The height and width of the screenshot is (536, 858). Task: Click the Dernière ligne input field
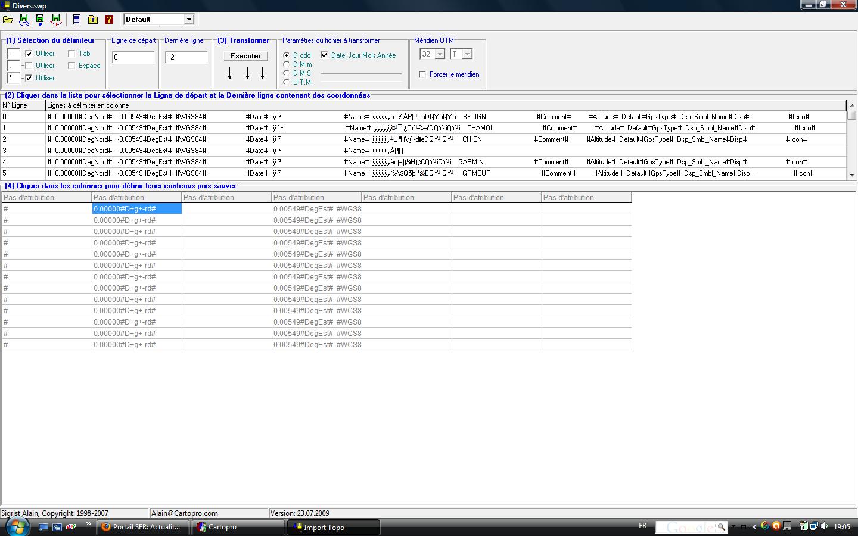(186, 57)
